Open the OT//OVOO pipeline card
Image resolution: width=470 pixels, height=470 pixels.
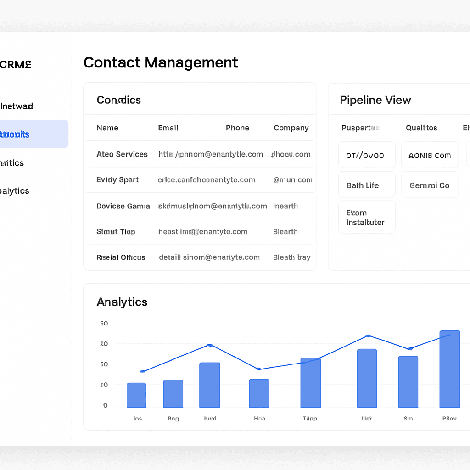[367, 155]
